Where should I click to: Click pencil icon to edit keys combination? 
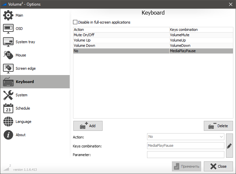point(229,146)
